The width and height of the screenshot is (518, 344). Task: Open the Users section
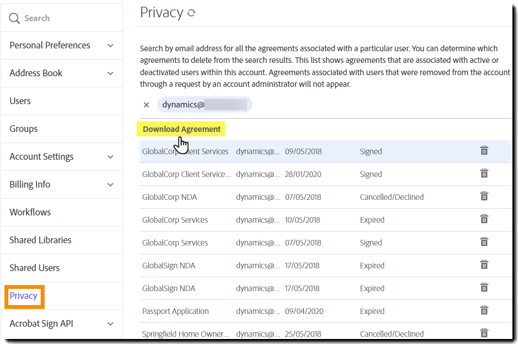coord(20,101)
